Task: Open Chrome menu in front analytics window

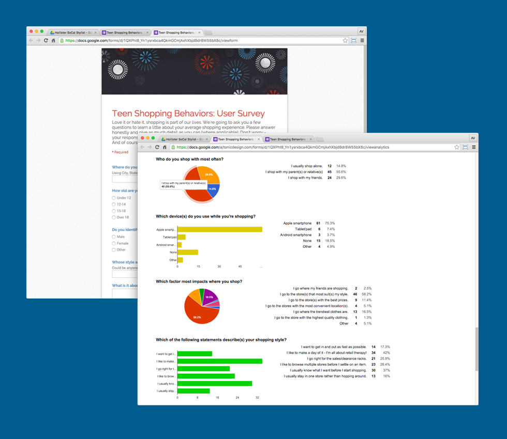Action: click(x=474, y=147)
